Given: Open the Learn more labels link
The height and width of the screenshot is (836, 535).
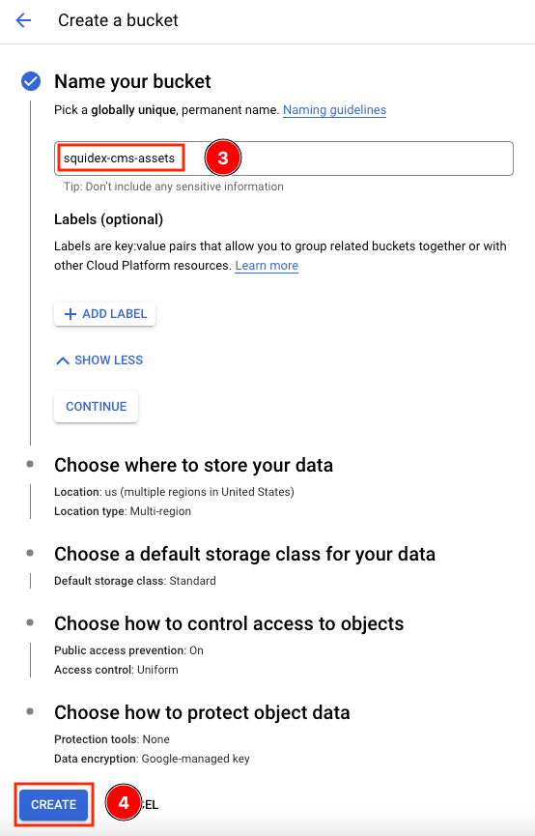Looking at the screenshot, I should coord(267,266).
